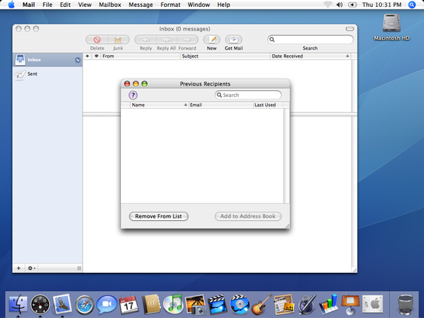
Task: Click the volume icon in menu bar
Action: pyautogui.click(x=340, y=5)
